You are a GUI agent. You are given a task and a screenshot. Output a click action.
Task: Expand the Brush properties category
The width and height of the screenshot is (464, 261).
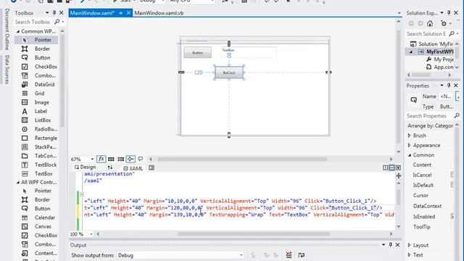[410, 136]
